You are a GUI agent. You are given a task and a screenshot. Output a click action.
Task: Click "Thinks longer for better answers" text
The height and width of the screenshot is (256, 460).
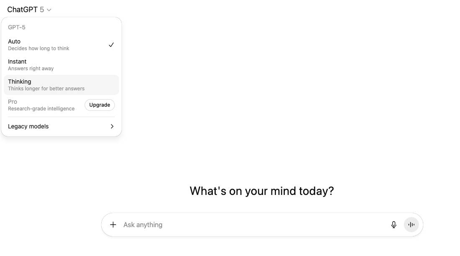pos(46,89)
